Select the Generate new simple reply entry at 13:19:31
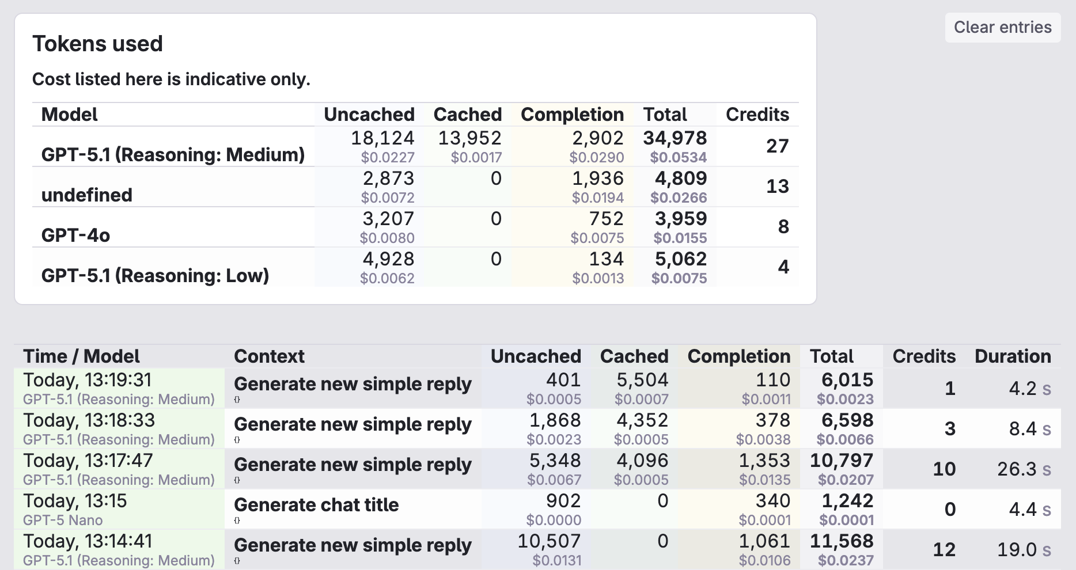Viewport: 1076px width, 570px height. [353, 384]
